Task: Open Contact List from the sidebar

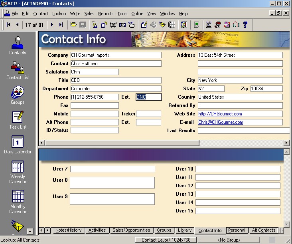Action: click(x=18, y=70)
